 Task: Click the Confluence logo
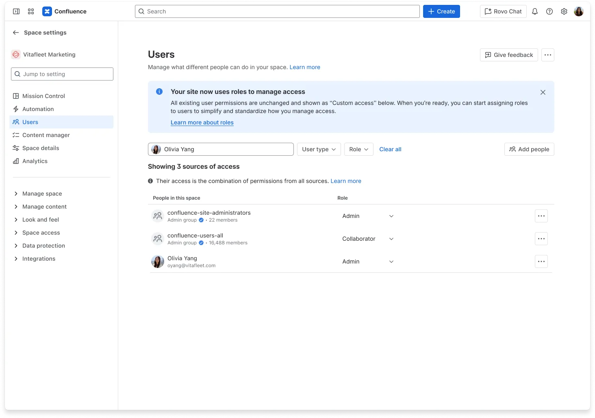click(x=65, y=11)
